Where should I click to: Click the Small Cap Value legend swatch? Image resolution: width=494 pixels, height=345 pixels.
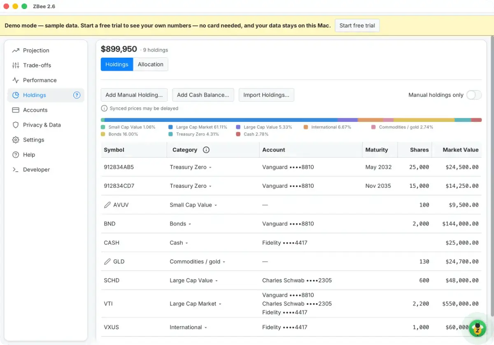click(x=103, y=127)
